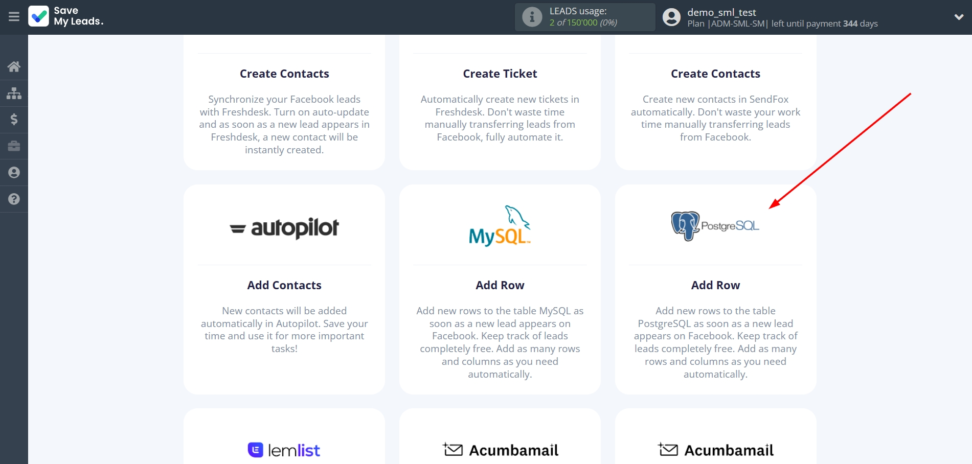Open the lemlist integration card
This screenshot has width=972, height=464.
click(284, 447)
